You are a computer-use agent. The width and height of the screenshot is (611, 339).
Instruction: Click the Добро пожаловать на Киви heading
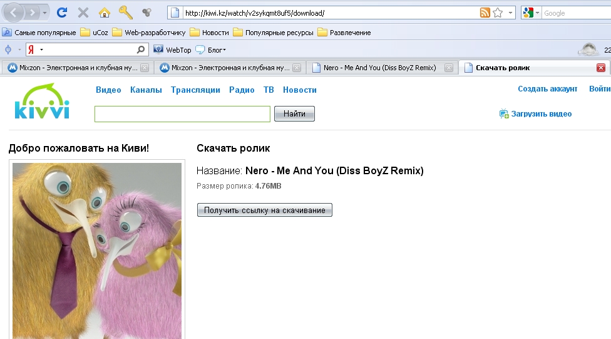point(79,149)
